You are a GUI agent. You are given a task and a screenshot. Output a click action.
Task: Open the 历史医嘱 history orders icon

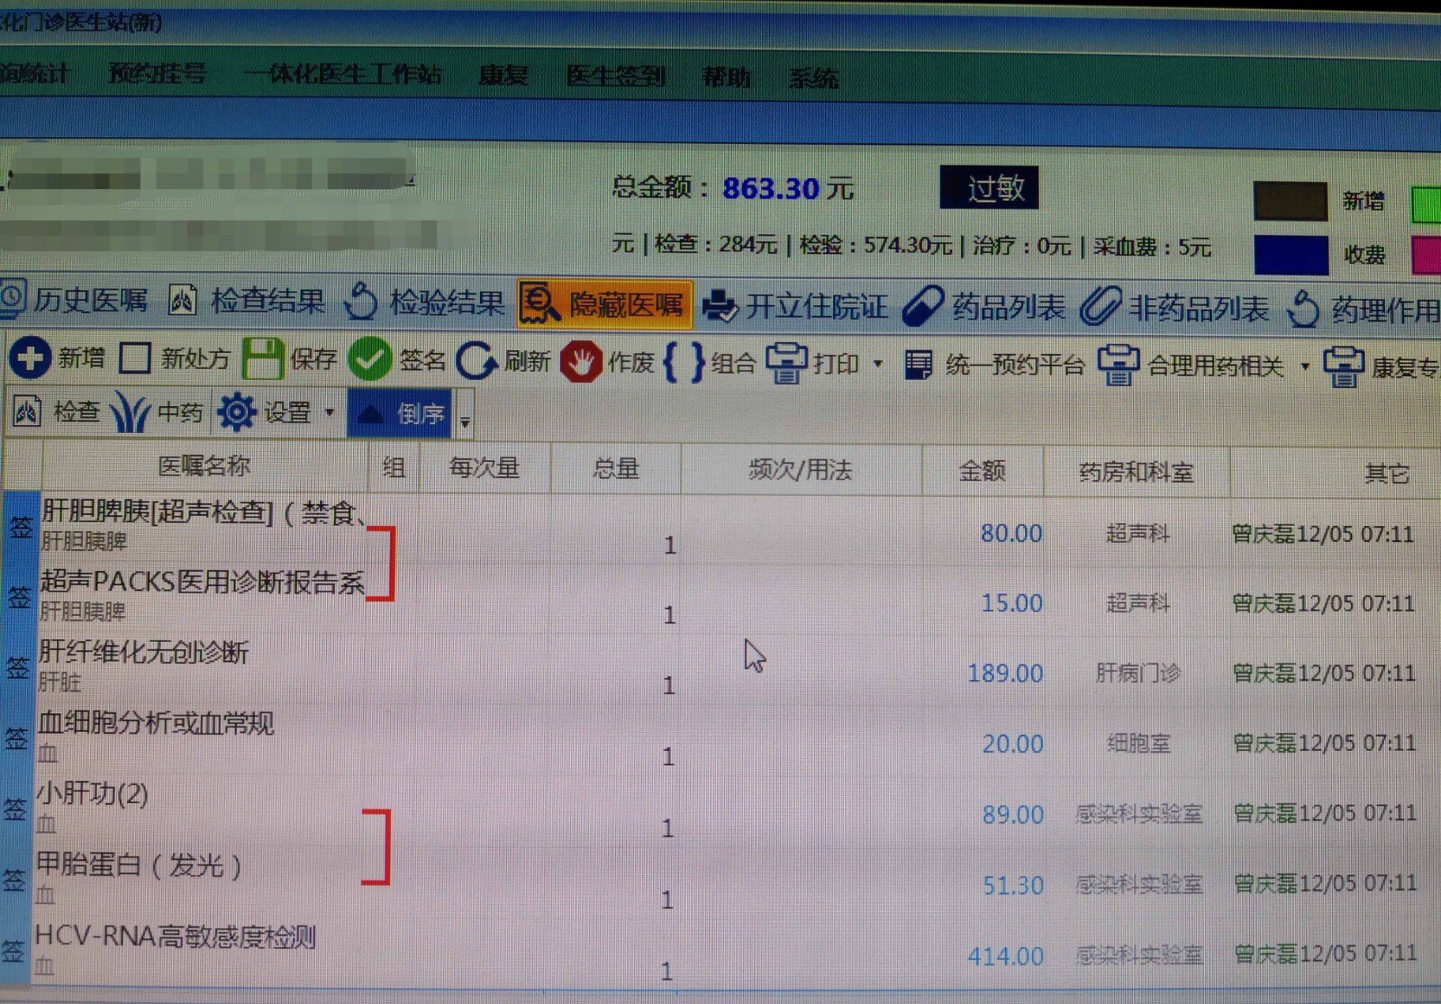(x=12, y=299)
